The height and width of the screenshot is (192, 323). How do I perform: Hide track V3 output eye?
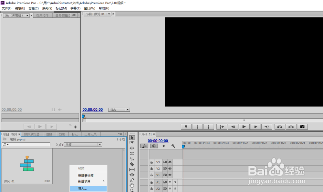(170, 162)
